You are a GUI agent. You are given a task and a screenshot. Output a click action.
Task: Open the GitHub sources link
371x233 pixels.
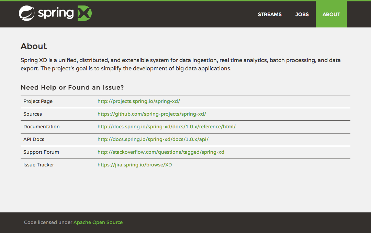(152, 114)
